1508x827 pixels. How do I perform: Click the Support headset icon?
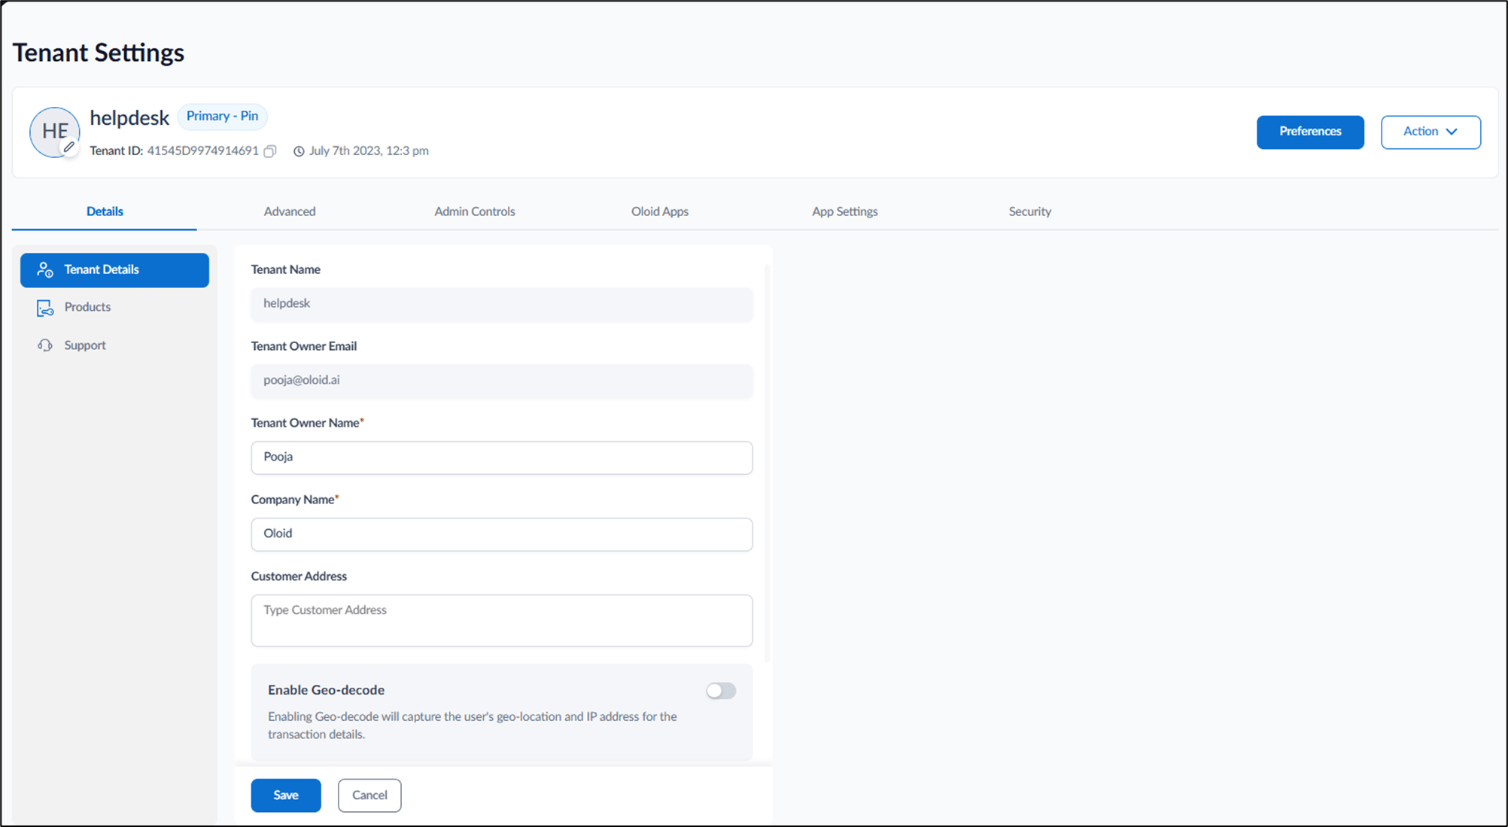45,345
